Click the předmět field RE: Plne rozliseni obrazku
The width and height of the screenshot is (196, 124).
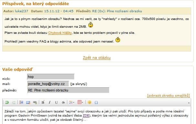tap(68, 90)
